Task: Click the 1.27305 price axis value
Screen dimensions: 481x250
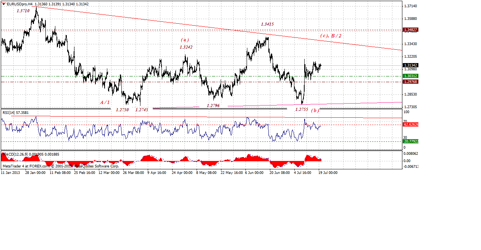Action: pos(410,107)
